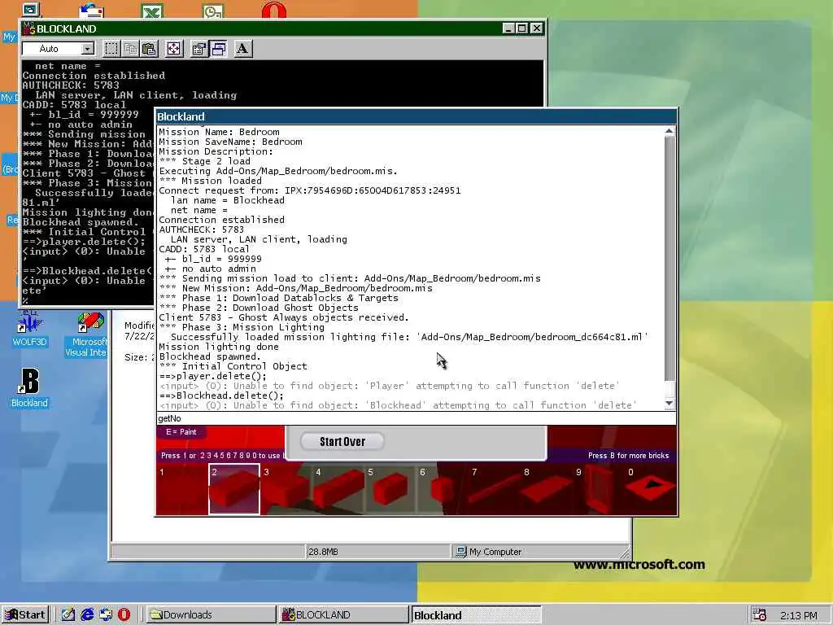Image resolution: width=833 pixels, height=625 pixels.
Task: Click the console scrollbar up arrow
Action: pyautogui.click(x=669, y=131)
